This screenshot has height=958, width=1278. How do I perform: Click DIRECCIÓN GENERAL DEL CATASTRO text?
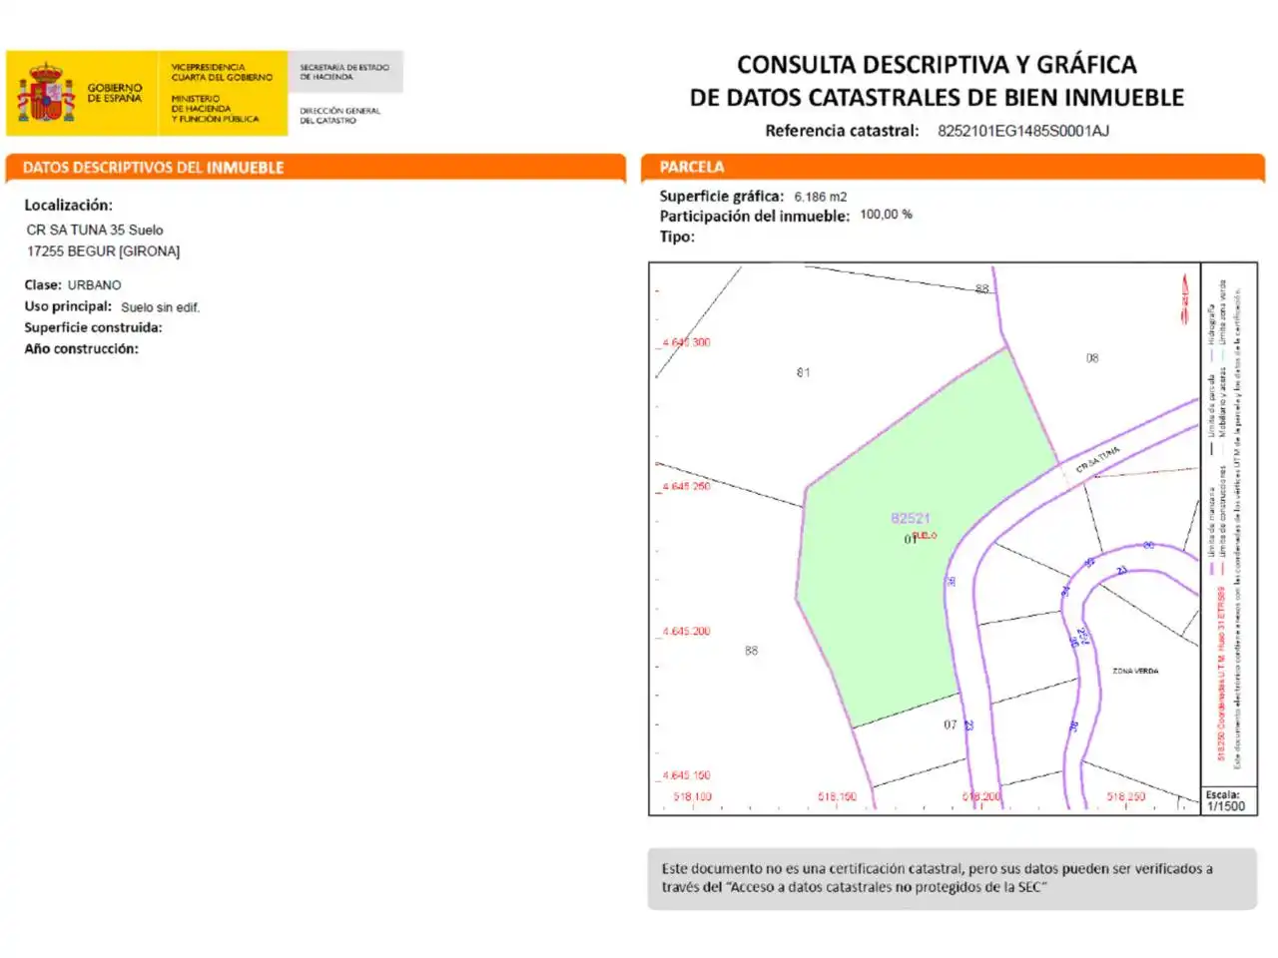coord(340,116)
